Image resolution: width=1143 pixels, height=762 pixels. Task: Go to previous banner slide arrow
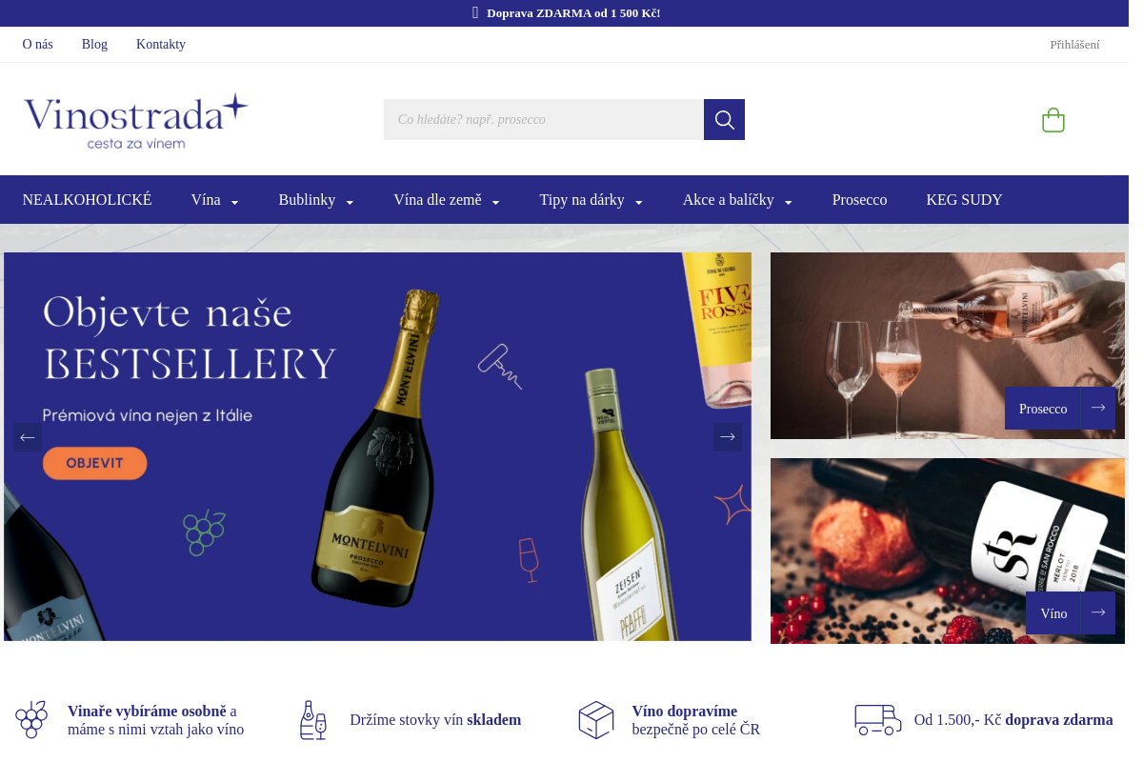tap(28, 437)
